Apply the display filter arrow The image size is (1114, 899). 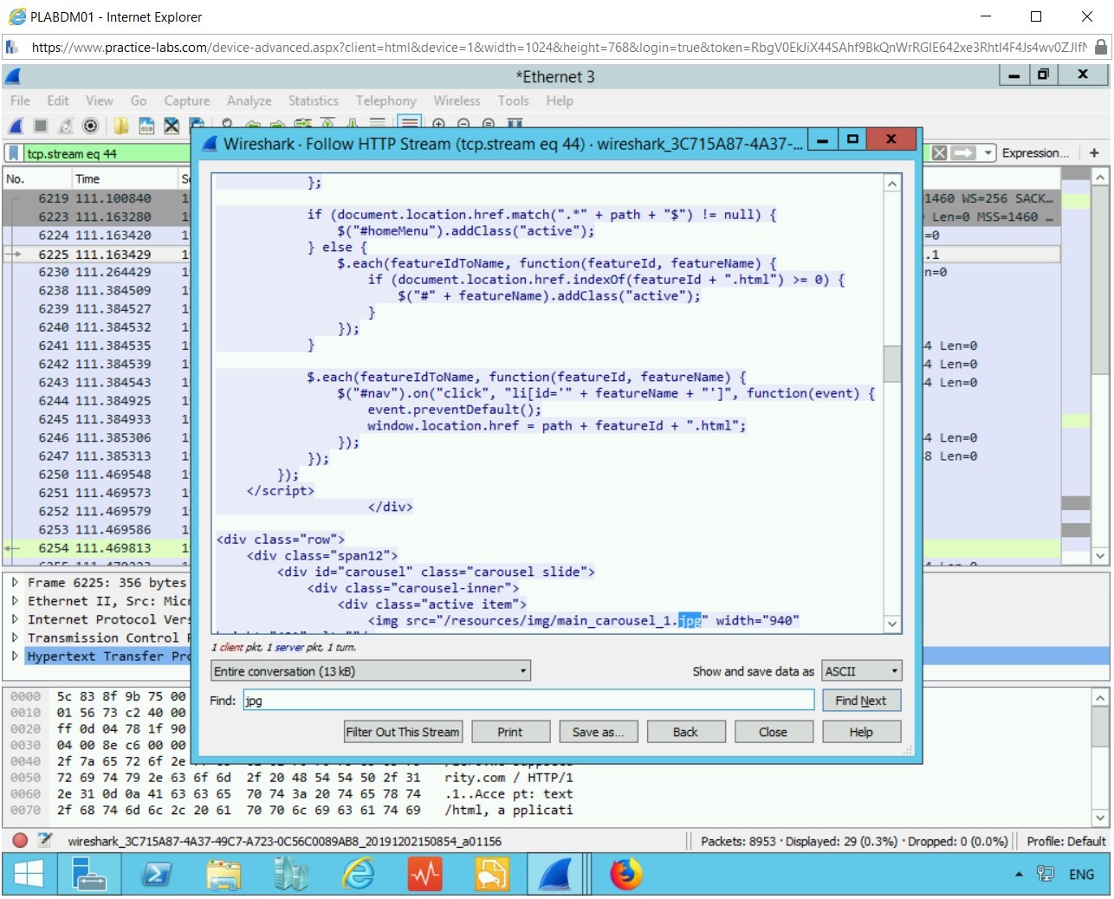(962, 153)
